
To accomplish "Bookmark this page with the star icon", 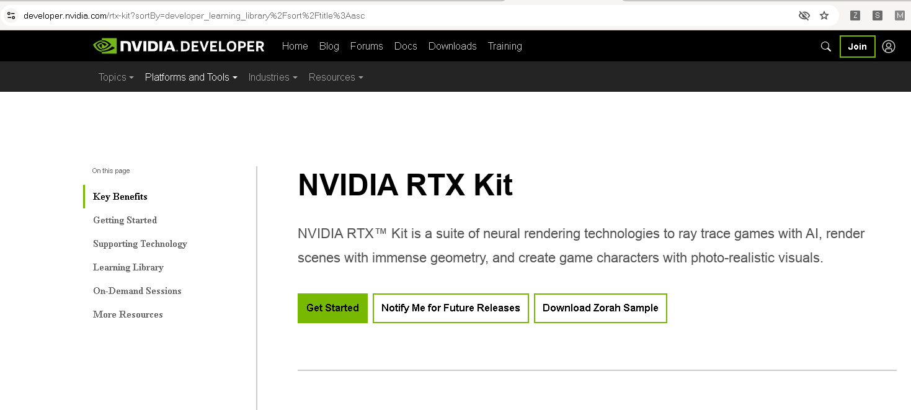I will pyautogui.click(x=824, y=16).
